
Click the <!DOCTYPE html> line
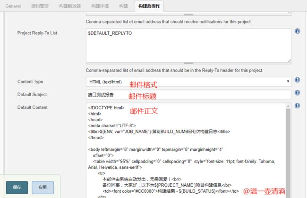click(106, 107)
